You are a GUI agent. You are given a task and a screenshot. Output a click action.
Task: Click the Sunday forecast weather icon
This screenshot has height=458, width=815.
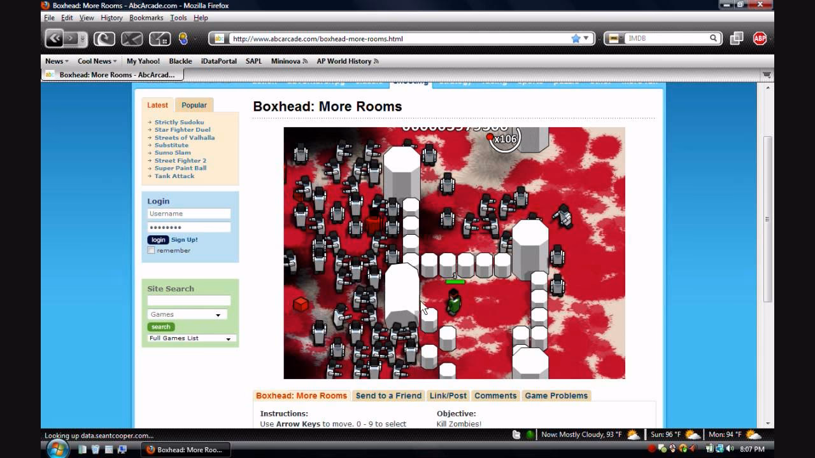tap(693, 435)
